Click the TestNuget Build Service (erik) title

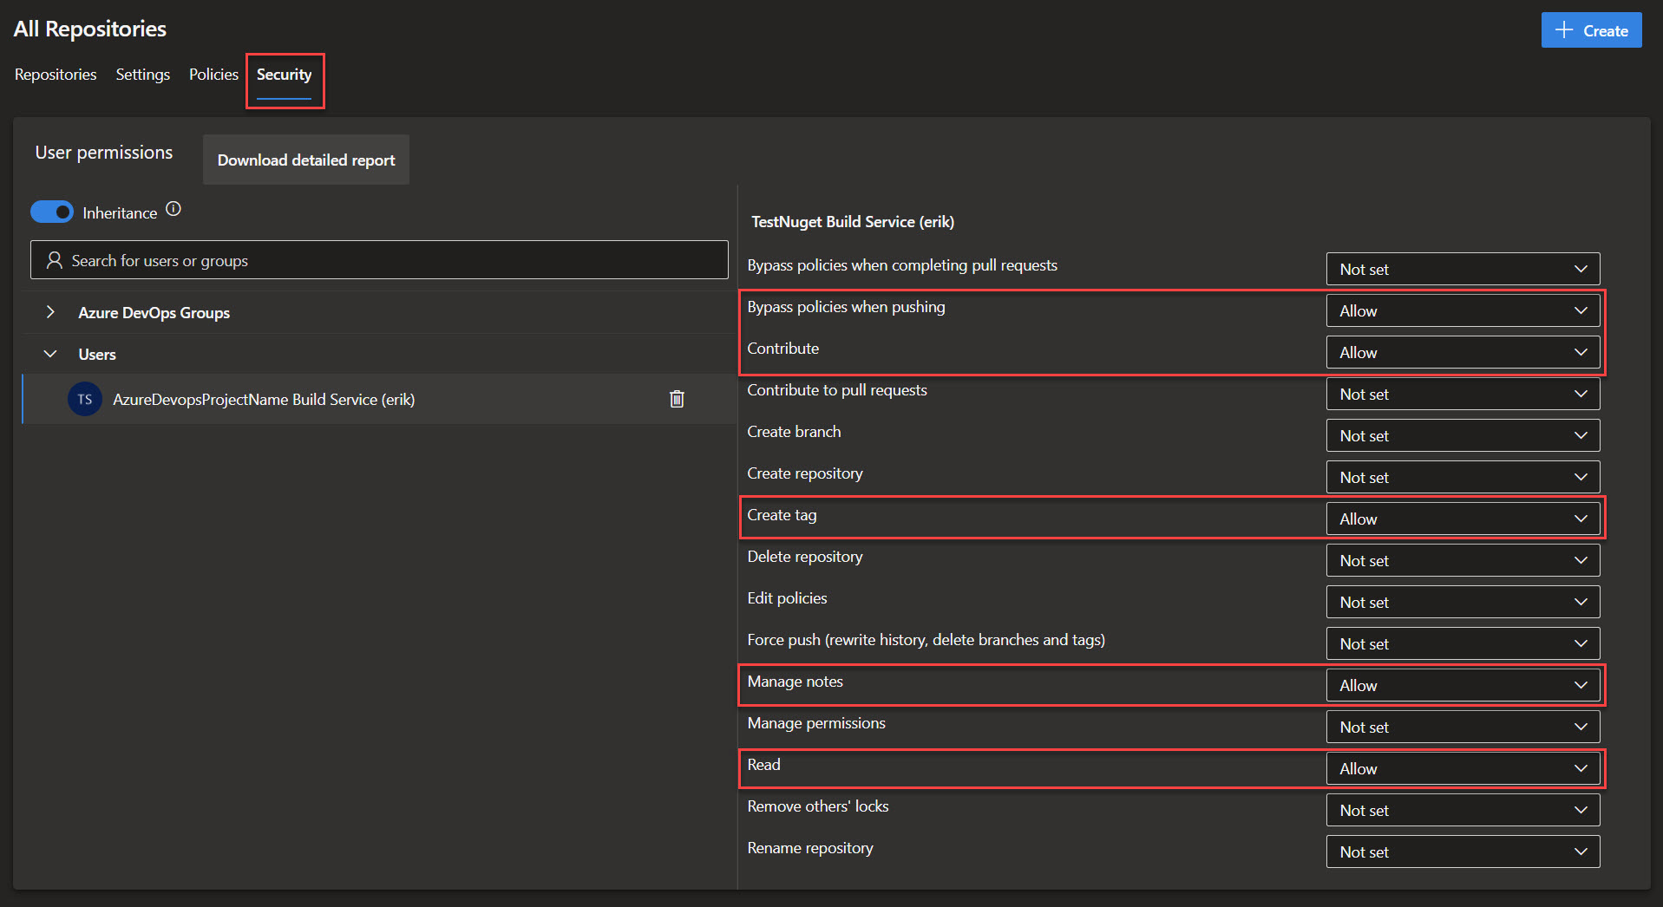pos(853,222)
